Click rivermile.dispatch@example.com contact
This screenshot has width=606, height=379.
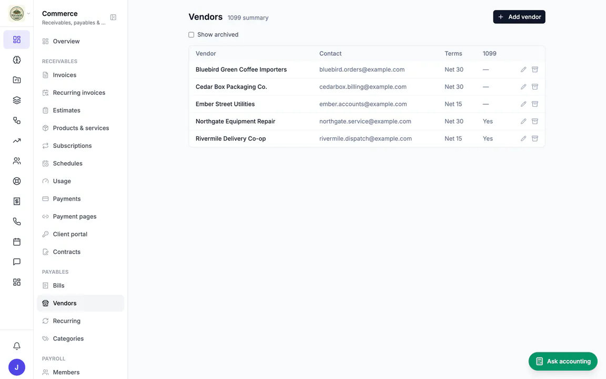tap(366, 138)
